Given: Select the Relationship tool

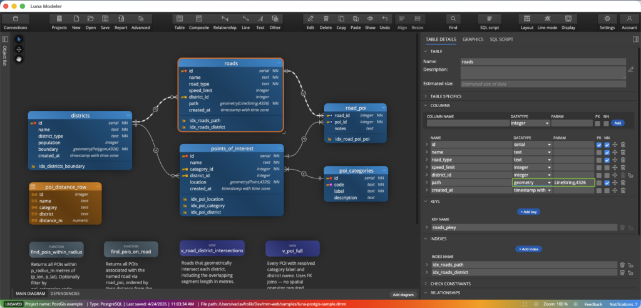Looking at the screenshot, I should tap(225, 22).
